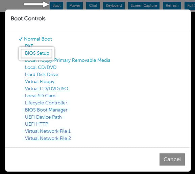195x174 pixels.
Task: Choose Virtual CD/DVD/ISO boot option
Action: pos(47,89)
